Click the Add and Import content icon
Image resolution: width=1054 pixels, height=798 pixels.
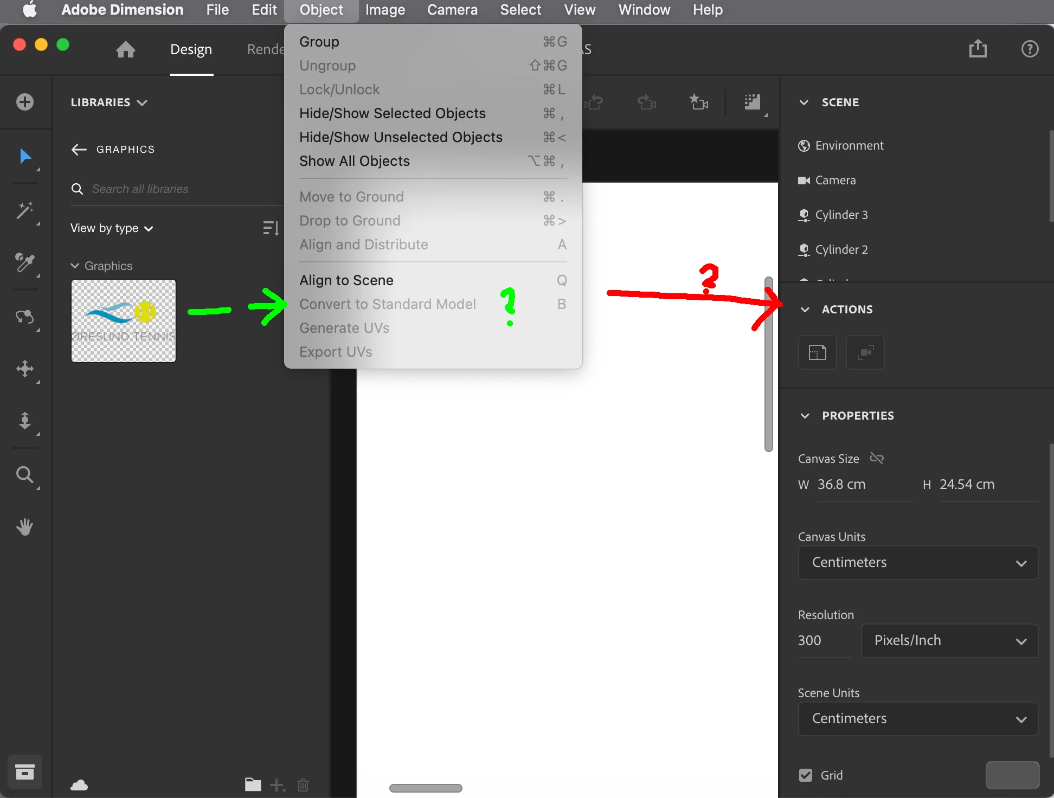pyautogui.click(x=24, y=102)
